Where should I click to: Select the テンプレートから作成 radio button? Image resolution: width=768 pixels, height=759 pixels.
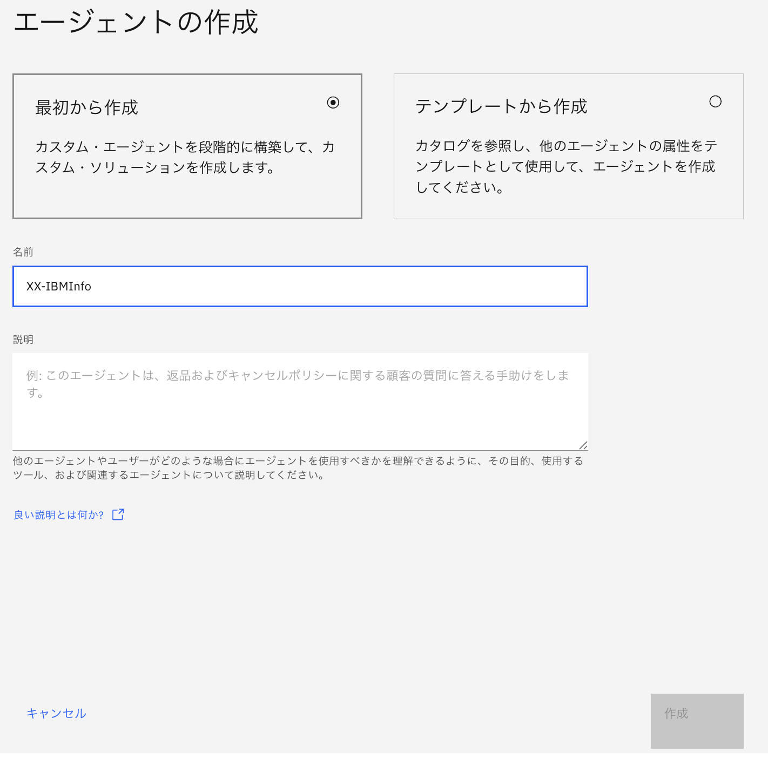(715, 101)
